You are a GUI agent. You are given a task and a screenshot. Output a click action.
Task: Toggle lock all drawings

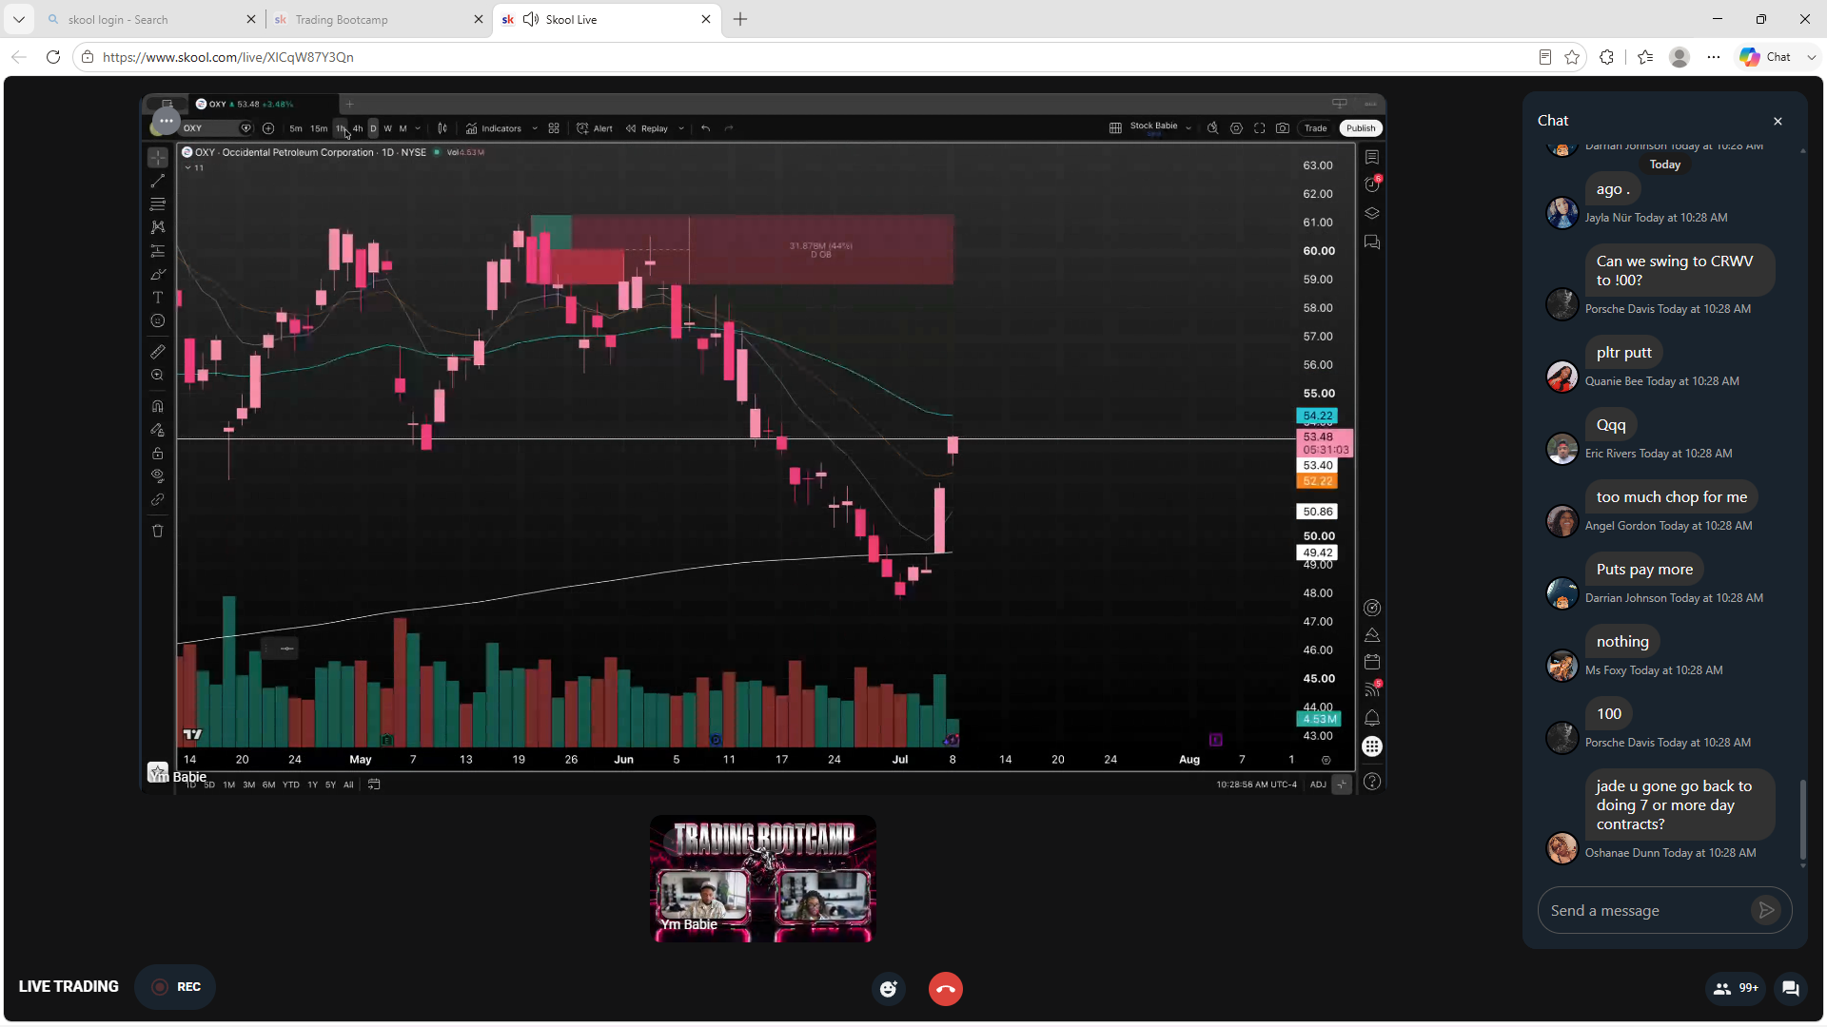click(x=158, y=454)
